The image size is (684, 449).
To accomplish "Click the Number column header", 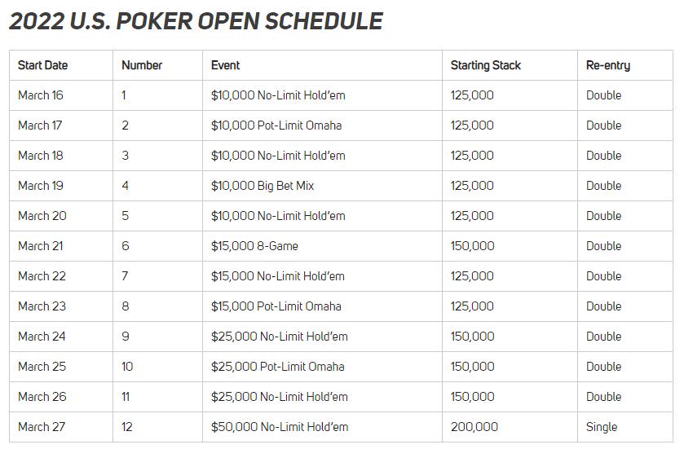I will 142,65.
